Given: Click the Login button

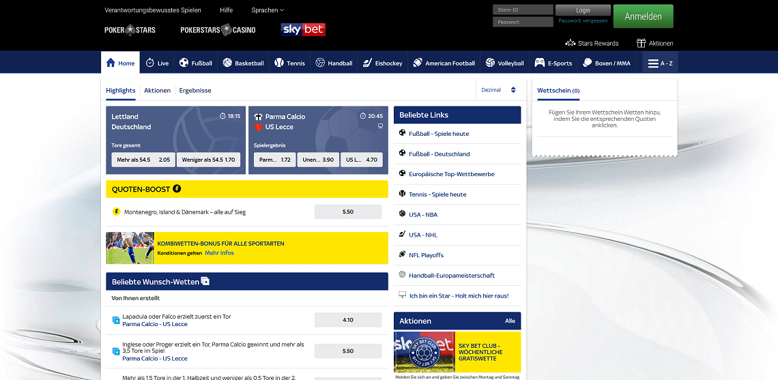Looking at the screenshot, I should (x=583, y=10).
